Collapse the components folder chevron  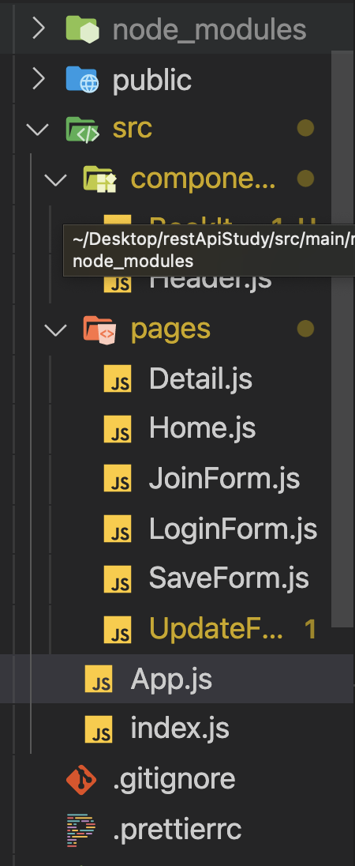click(56, 179)
